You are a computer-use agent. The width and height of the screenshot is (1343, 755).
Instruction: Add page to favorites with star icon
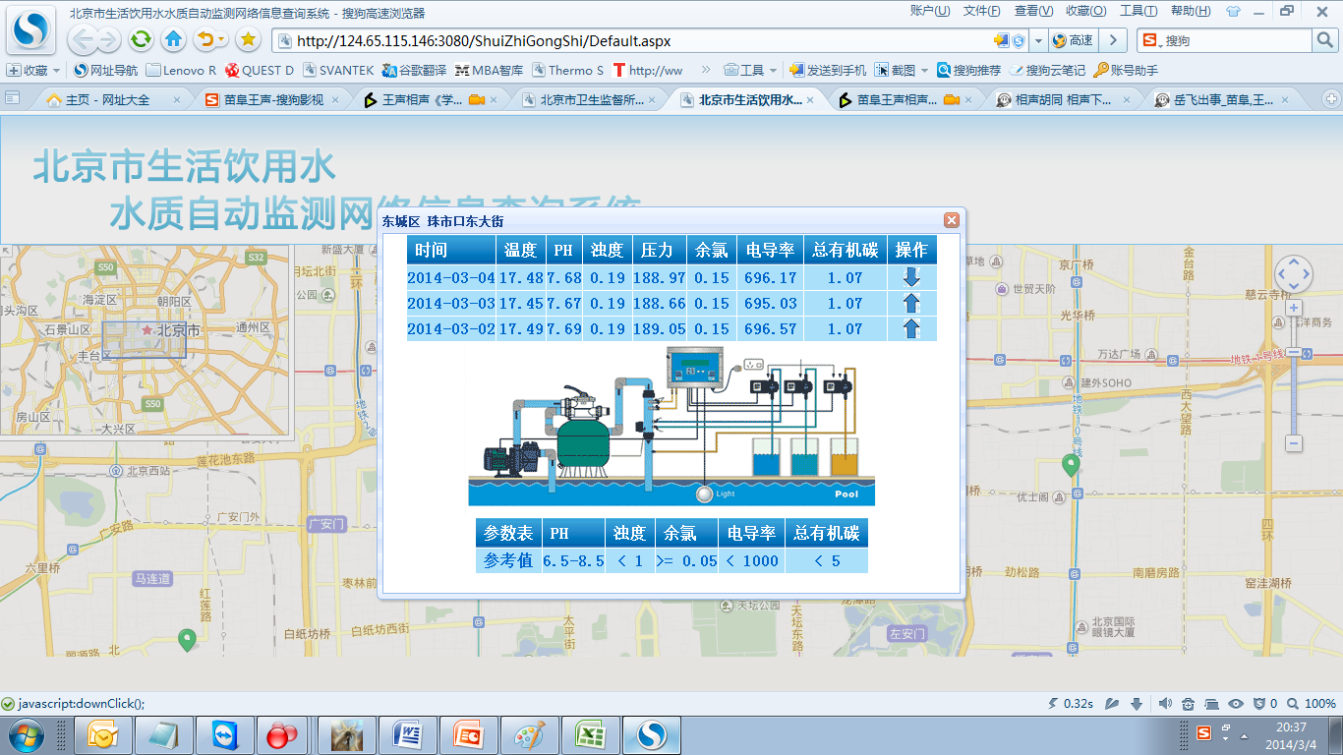[x=249, y=39]
